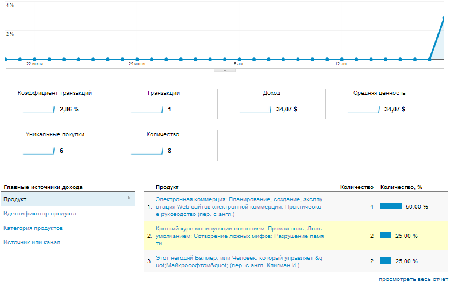The image size is (450, 293).
Task: Click the Транзакции sparkline chart
Action: (147, 109)
